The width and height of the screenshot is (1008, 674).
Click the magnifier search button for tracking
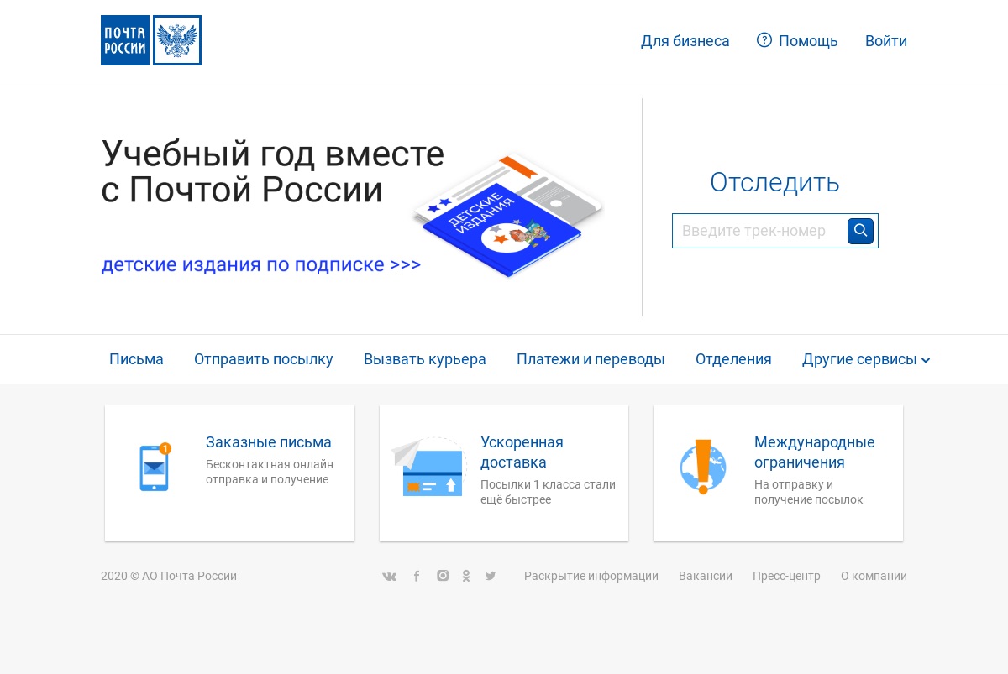(x=860, y=231)
